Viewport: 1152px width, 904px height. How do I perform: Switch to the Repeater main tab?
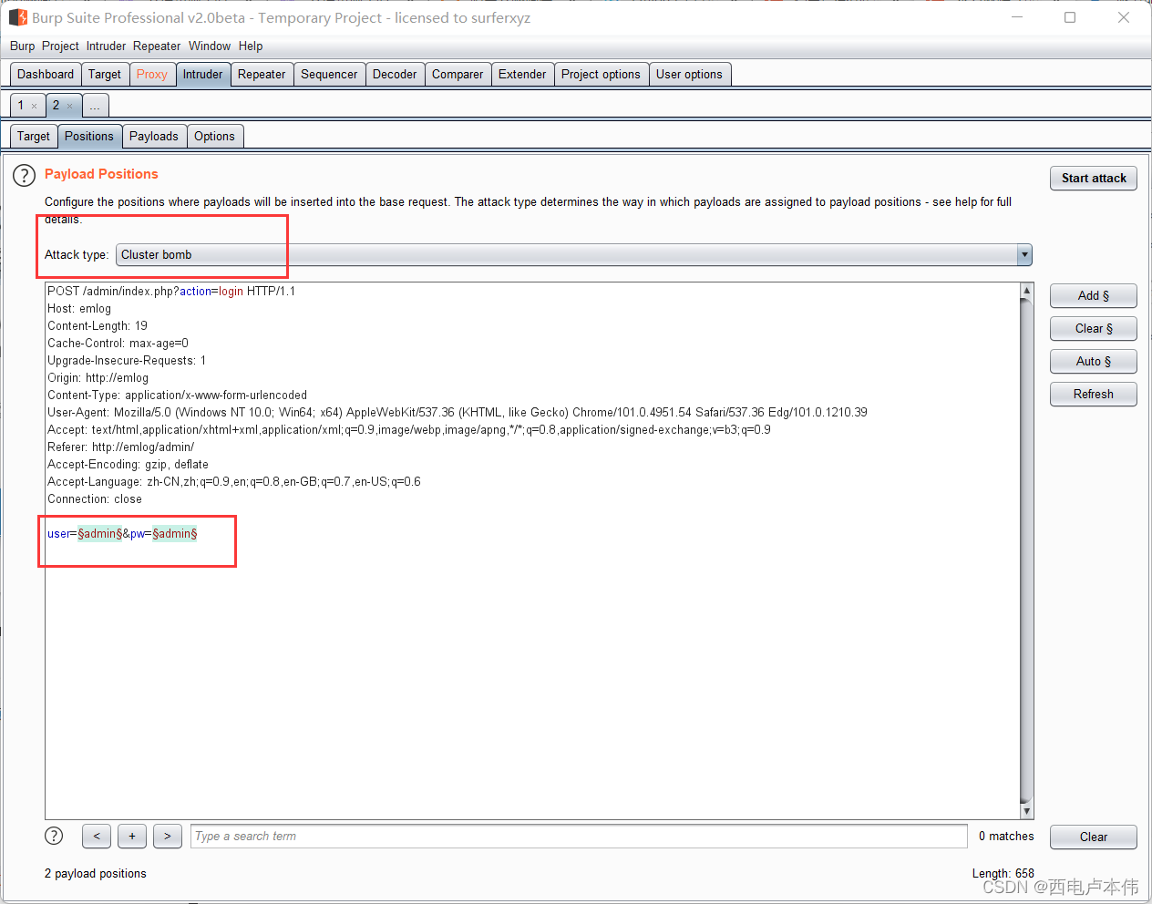(262, 75)
